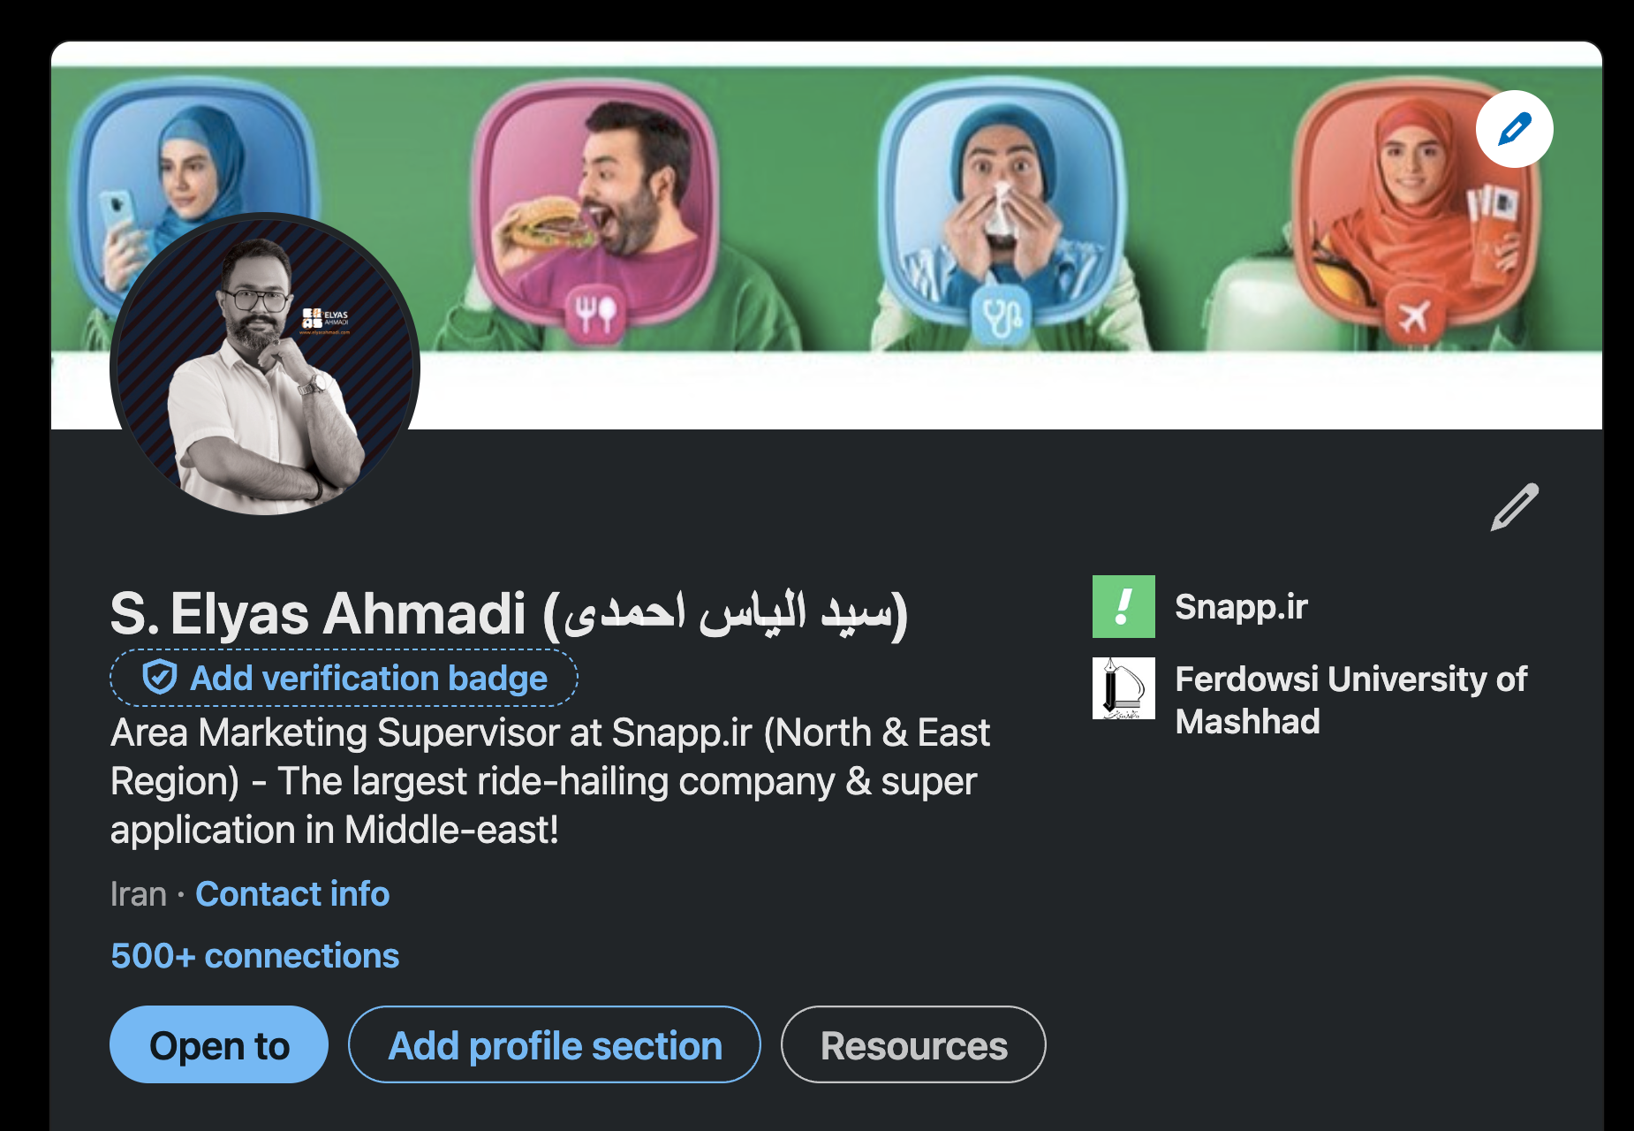Click the shield icon on the verification badge
This screenshot has width=1634, height=1131.
point(160,678)
